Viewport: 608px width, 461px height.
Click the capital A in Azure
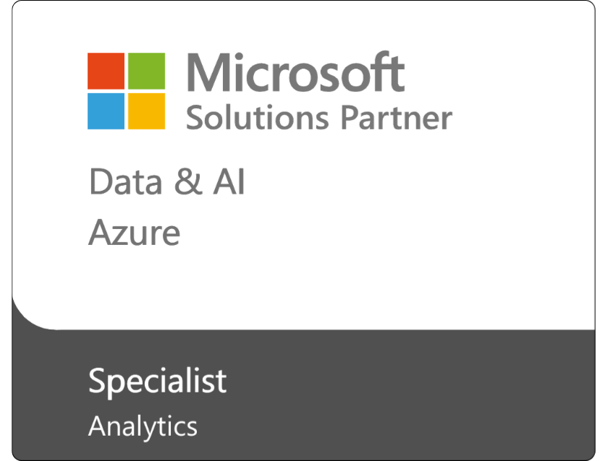click(102, 232)
